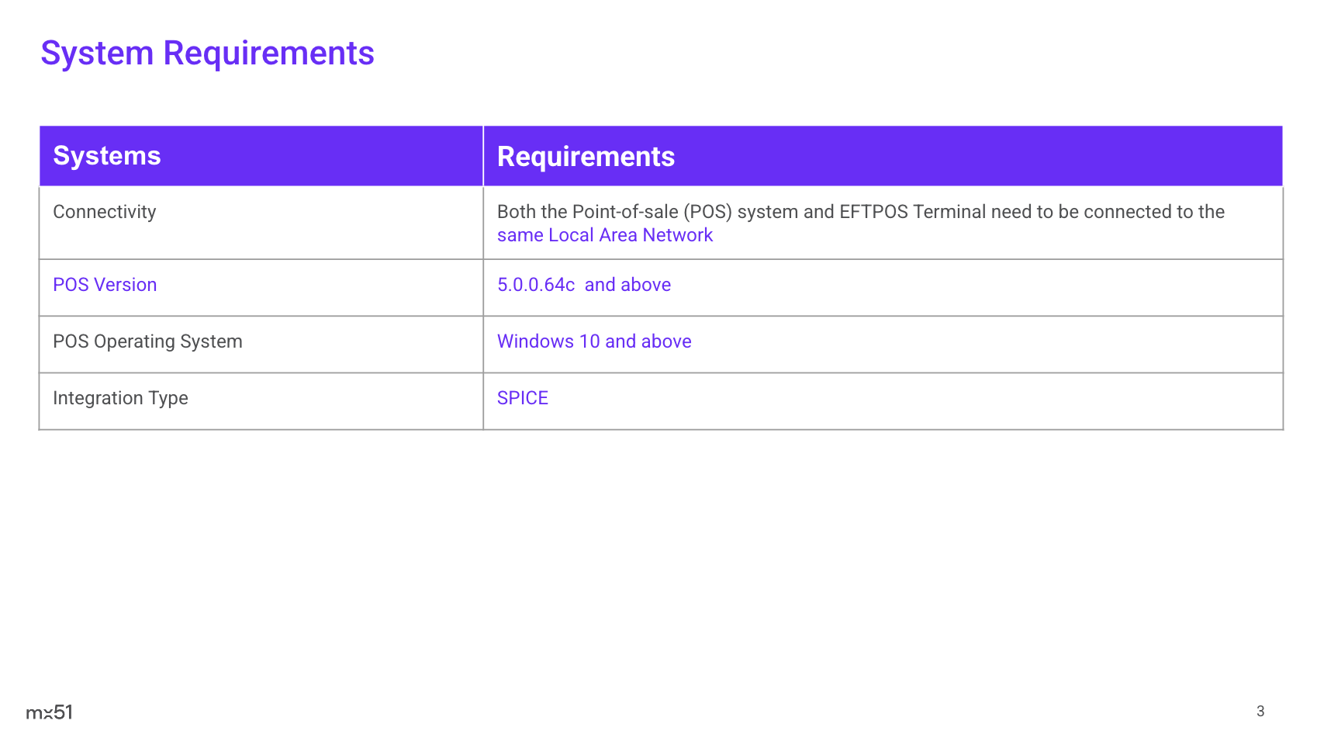This screenshot has height=731, width=1317.
Task: Click the version number 5.0.0.64c
Action: [535, 285]
